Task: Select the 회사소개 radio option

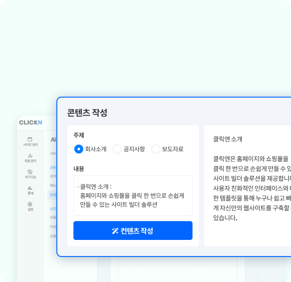Action: 78,149
